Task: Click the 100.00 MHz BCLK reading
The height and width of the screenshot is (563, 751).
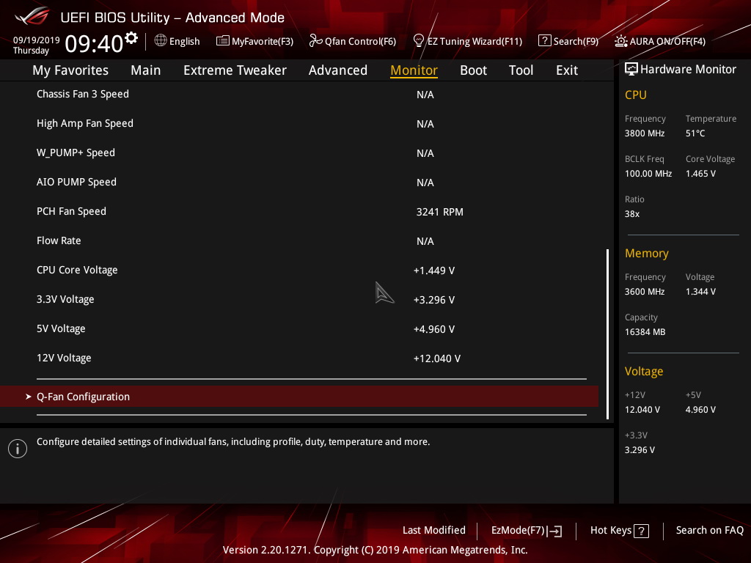Action: (x=648, y=173)
